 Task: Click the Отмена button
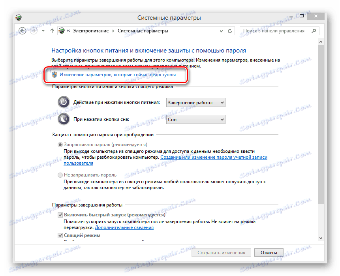click(x=269, y=253)
